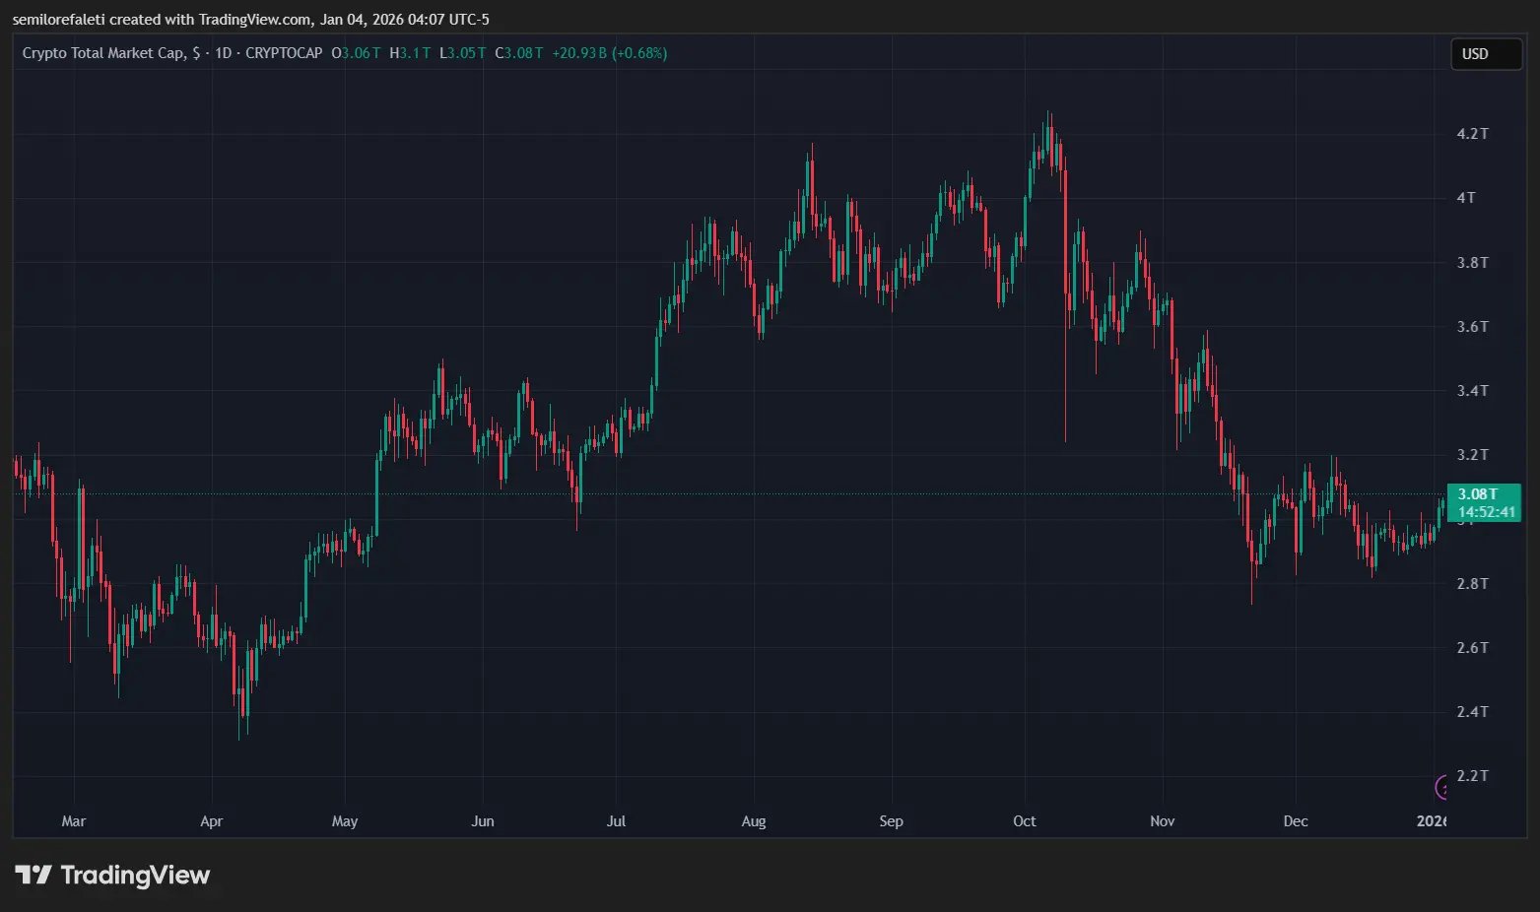
Task: Click the 3.6T price axis label
Action: coord(1472,327)
